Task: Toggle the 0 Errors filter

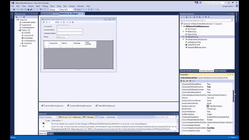Action: click(63, 117)
